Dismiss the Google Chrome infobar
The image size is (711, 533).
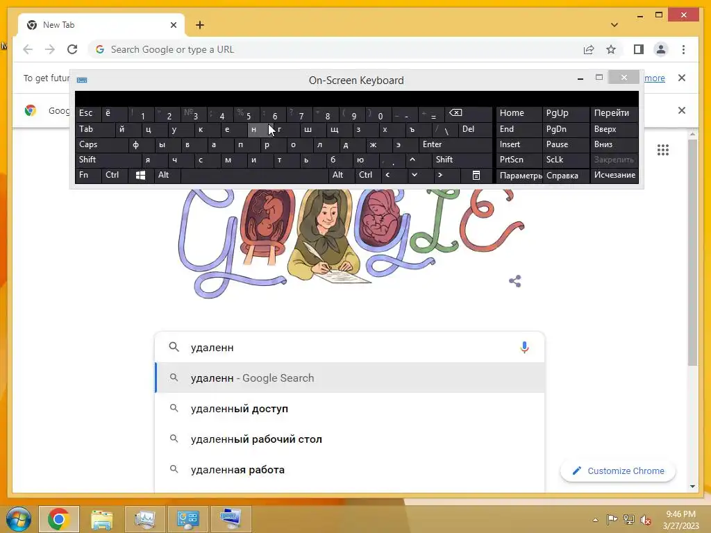682,110
